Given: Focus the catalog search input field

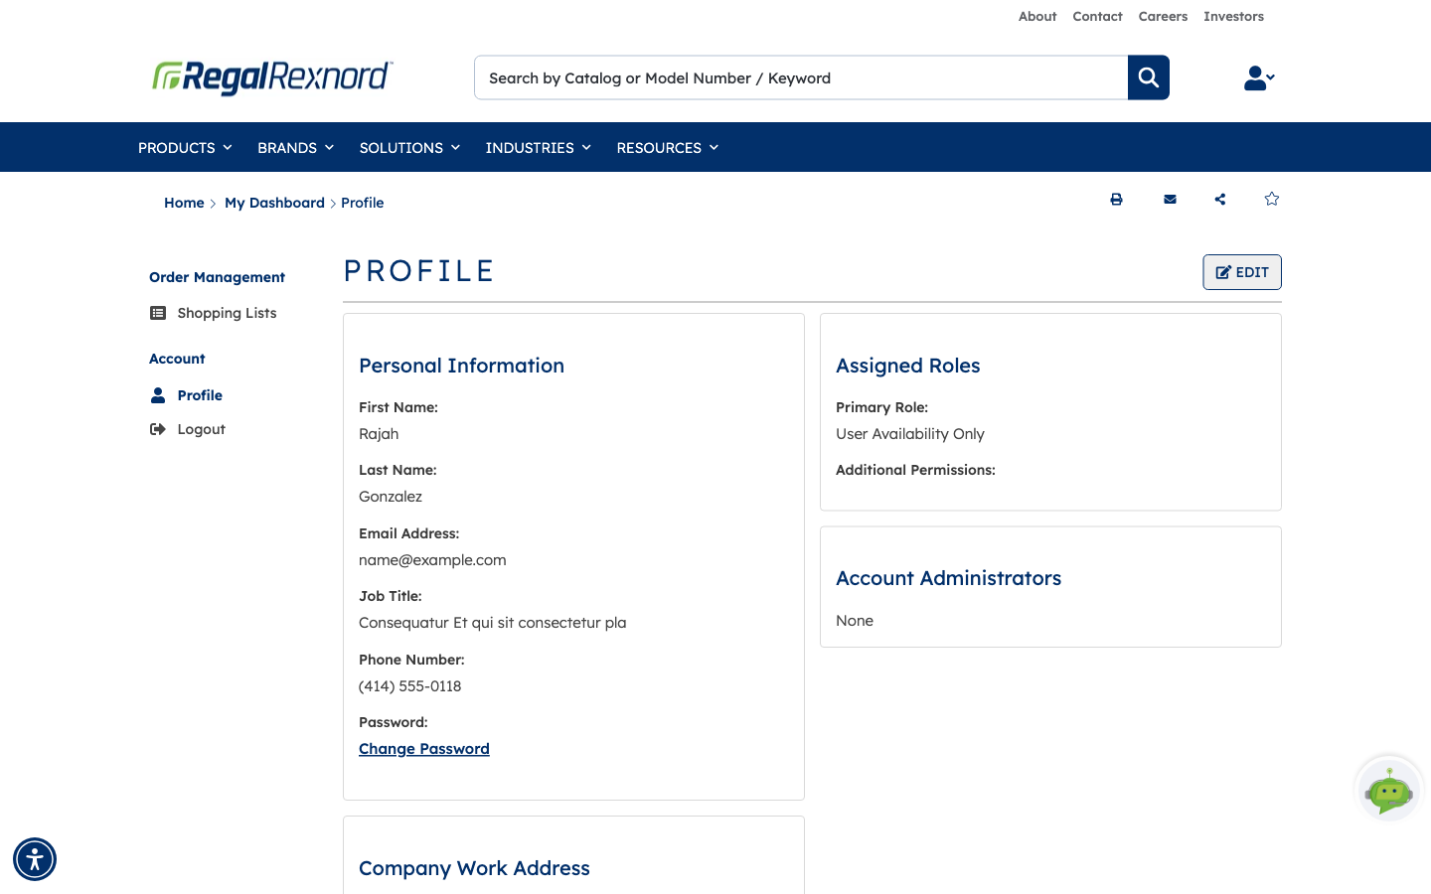Looking at the screenshot, I should point(801,77).
